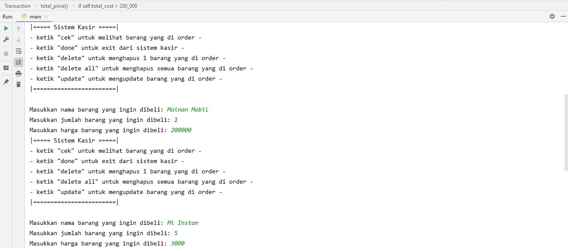Viewport: 568px width, 248px height.
Task: Clear all console output with the trash icon
Action: pos(18,85)
